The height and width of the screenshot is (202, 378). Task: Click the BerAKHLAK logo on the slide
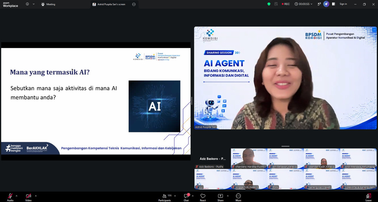coord(37,148)
